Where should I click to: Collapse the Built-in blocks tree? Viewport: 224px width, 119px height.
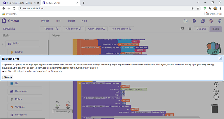pyautogui.click(x=3, y=44)
